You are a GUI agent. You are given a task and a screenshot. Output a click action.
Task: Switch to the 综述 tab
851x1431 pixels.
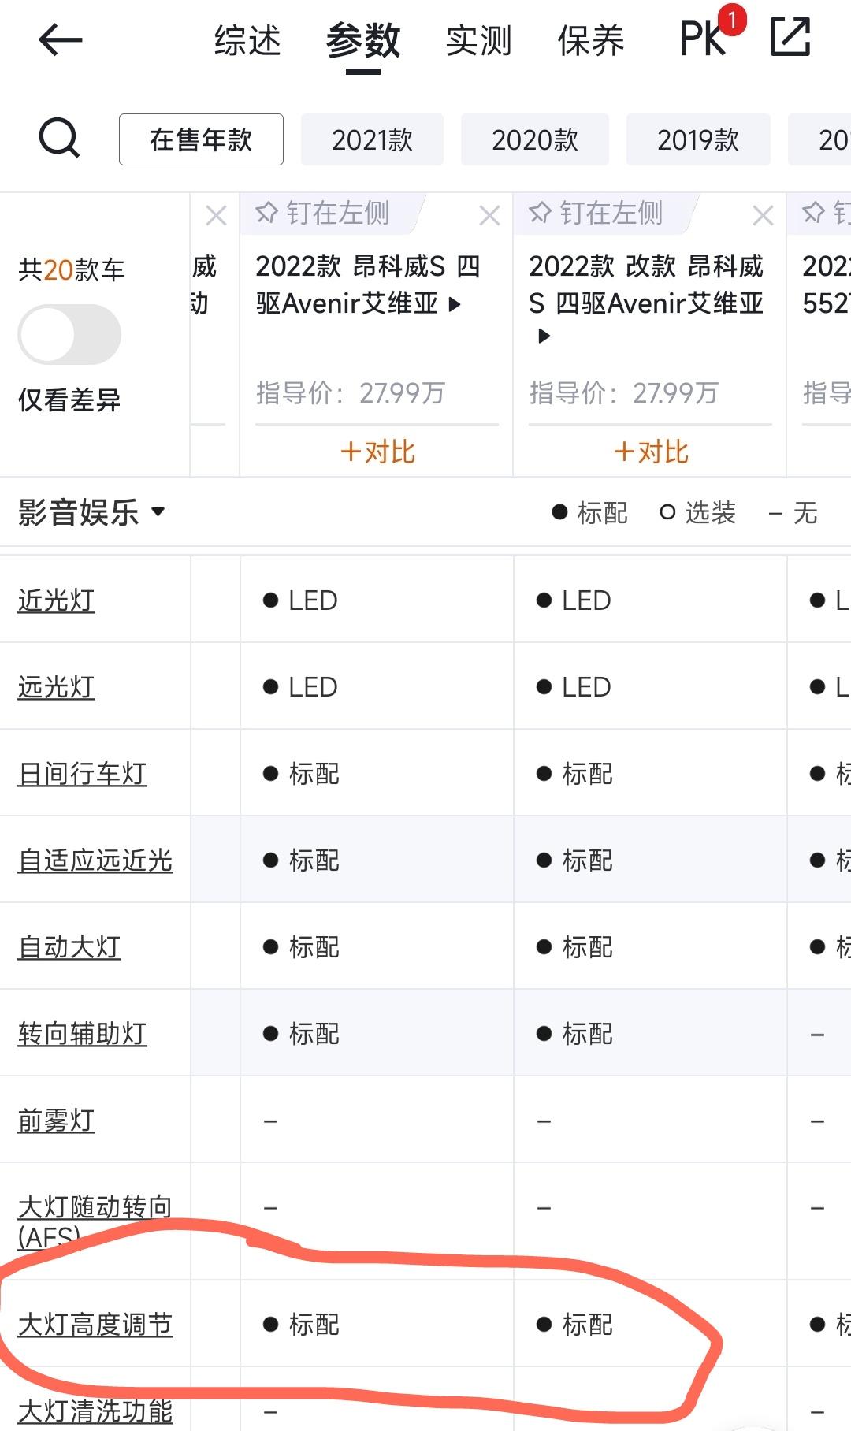pos(247,41)
